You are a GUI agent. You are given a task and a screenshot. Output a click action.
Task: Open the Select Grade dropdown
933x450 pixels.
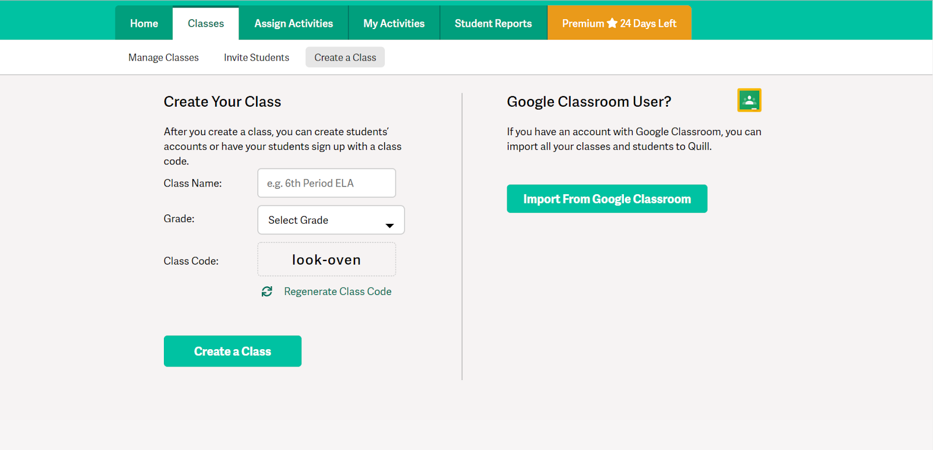(x=331, y=220)
